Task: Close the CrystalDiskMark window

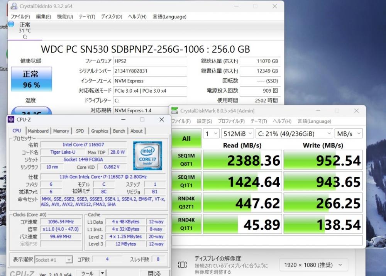Action: tap(356, 111)
